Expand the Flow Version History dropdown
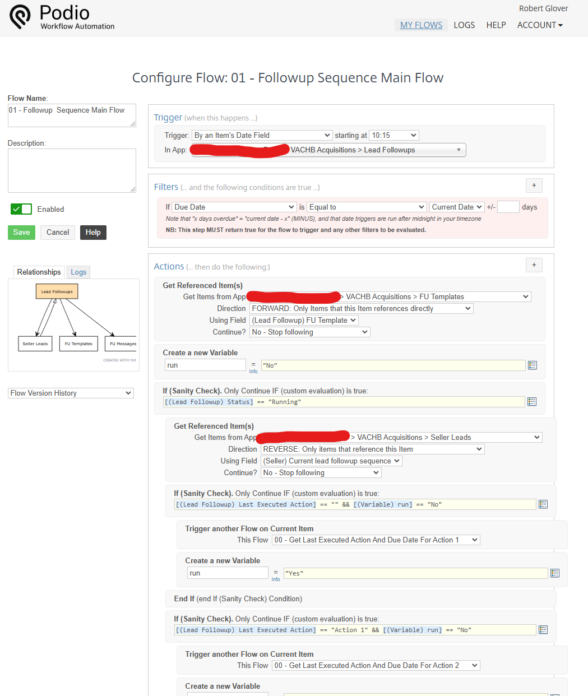Image resolution: width=588 pixels, height=696 pixels. coord(71,393)
